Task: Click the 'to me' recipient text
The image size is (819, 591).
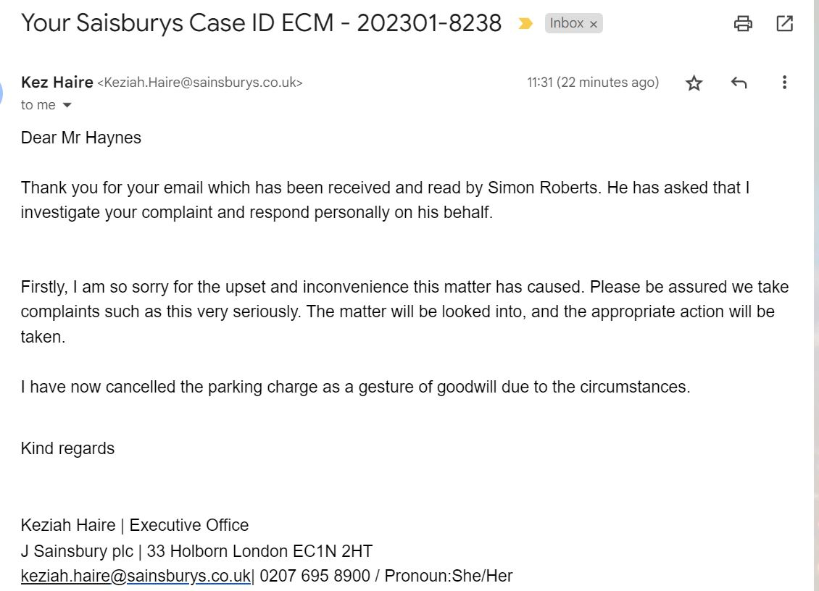Action: click(x=38, y=105)
